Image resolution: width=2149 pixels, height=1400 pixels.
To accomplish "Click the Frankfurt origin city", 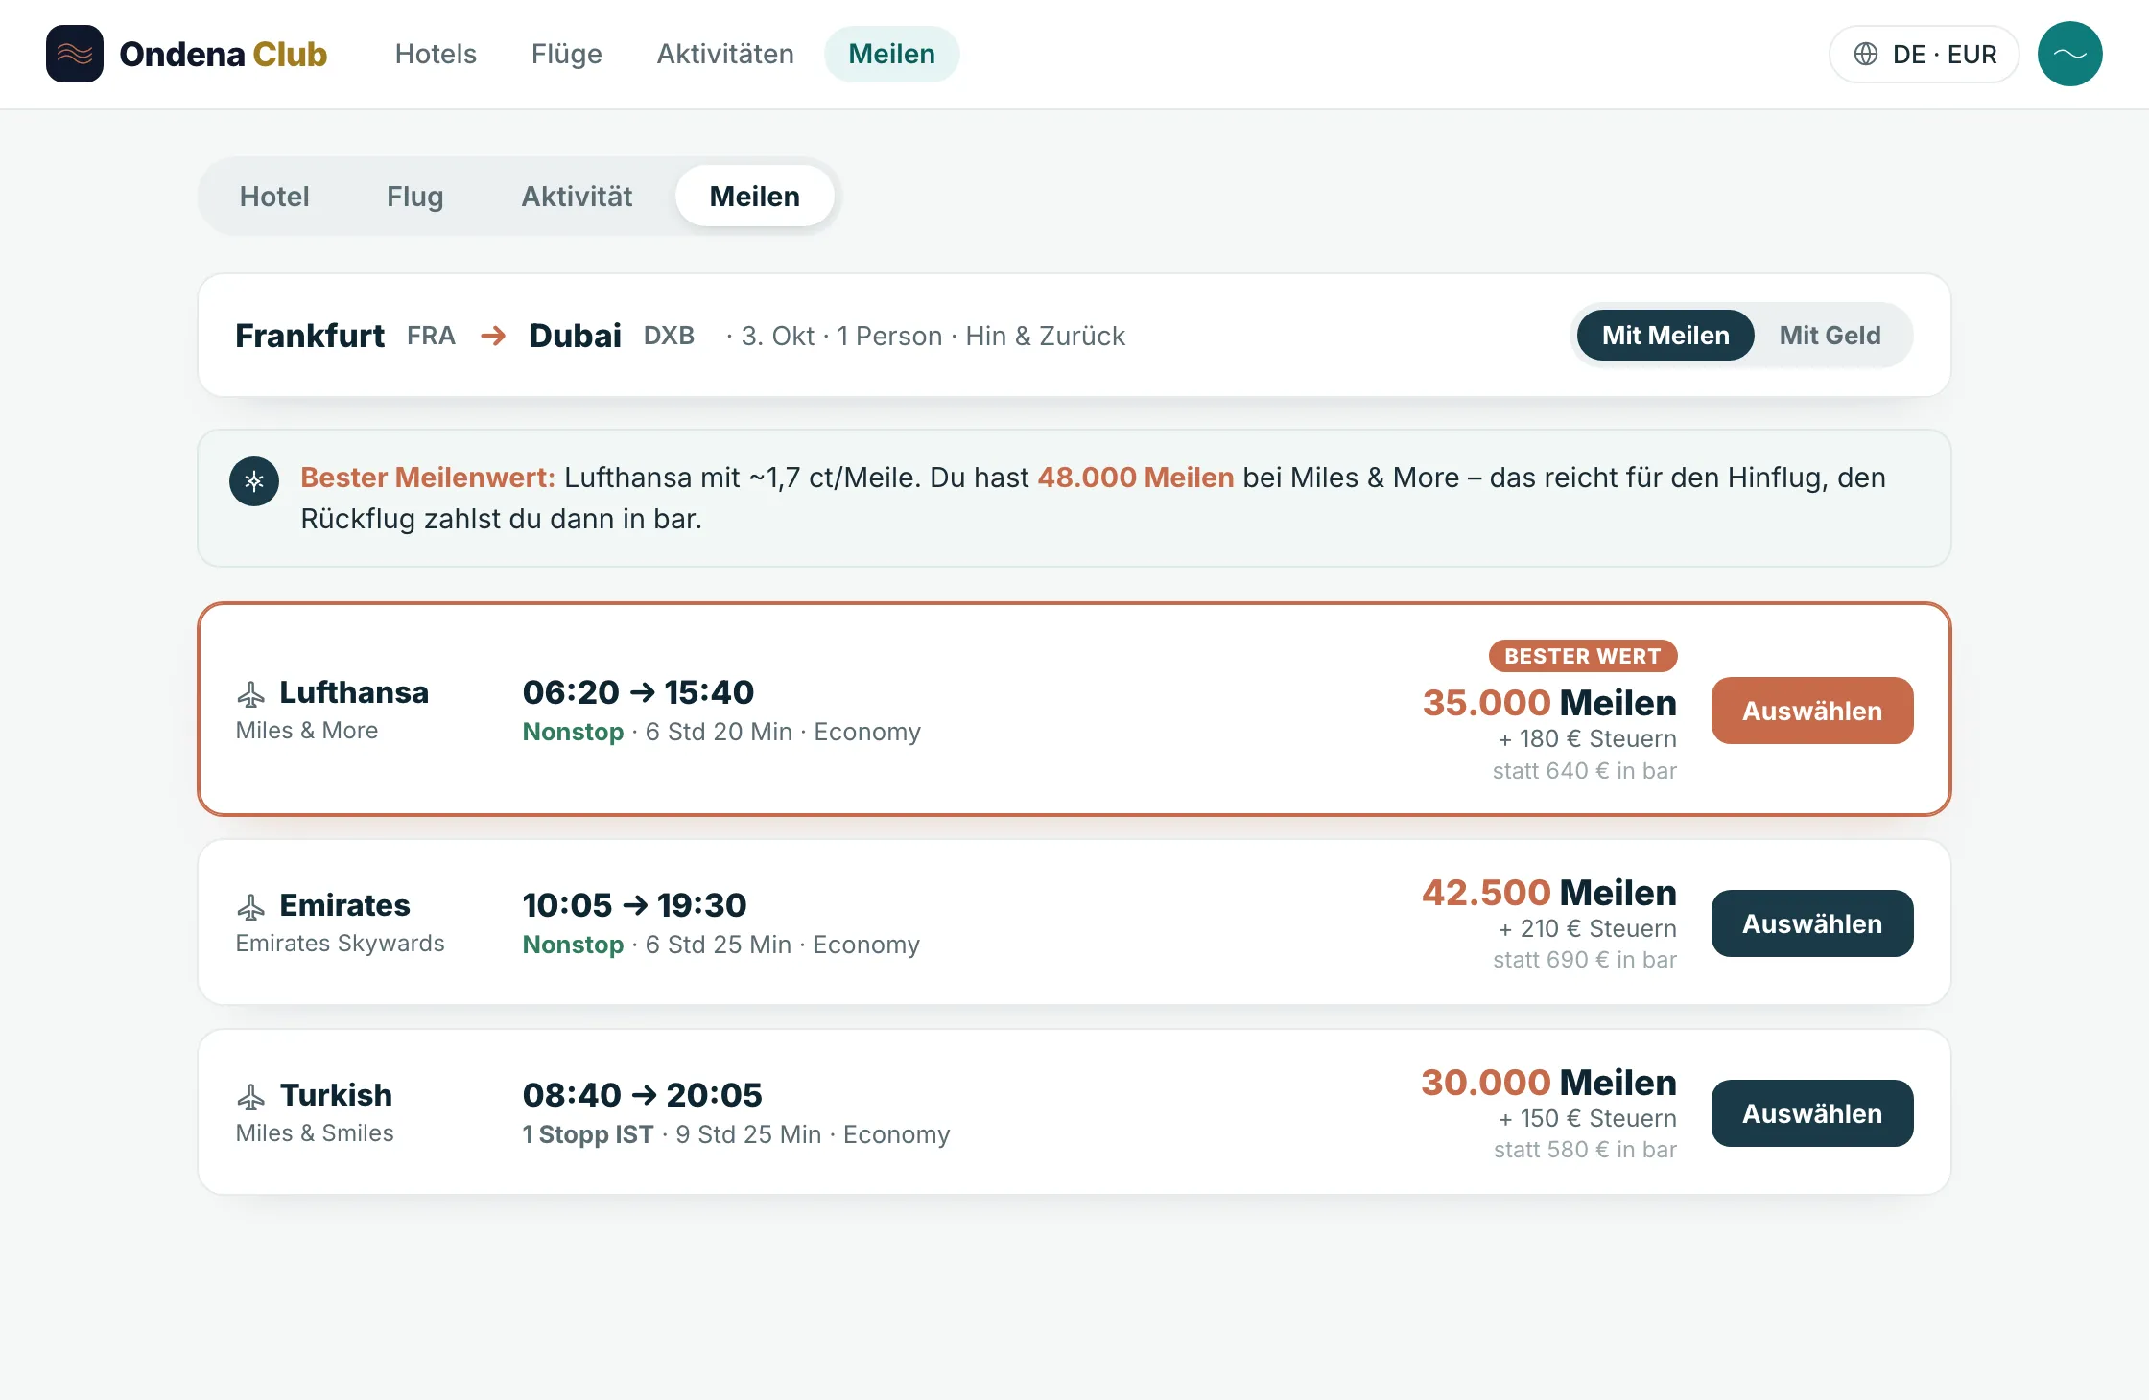I will pos(310,336).
